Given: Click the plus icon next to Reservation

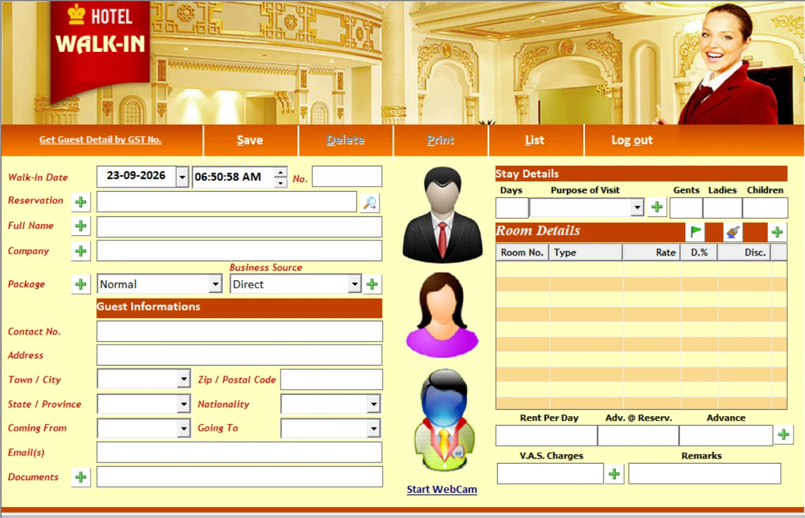Looking at the screenshot, I should pos(80,202).
